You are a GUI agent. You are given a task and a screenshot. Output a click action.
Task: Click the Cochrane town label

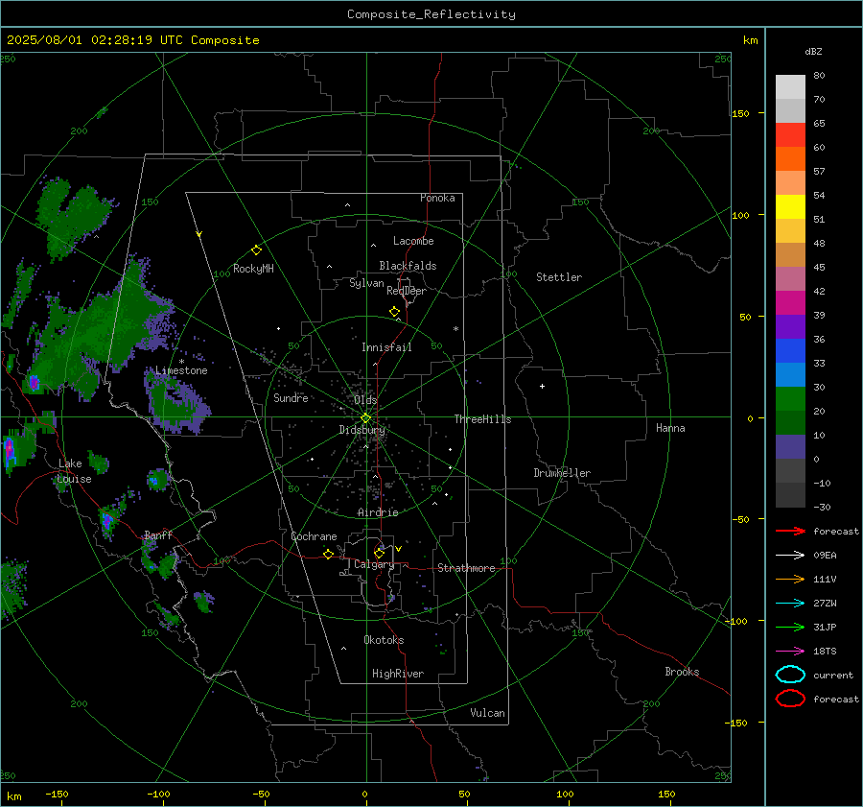click(x=314, y=536)
